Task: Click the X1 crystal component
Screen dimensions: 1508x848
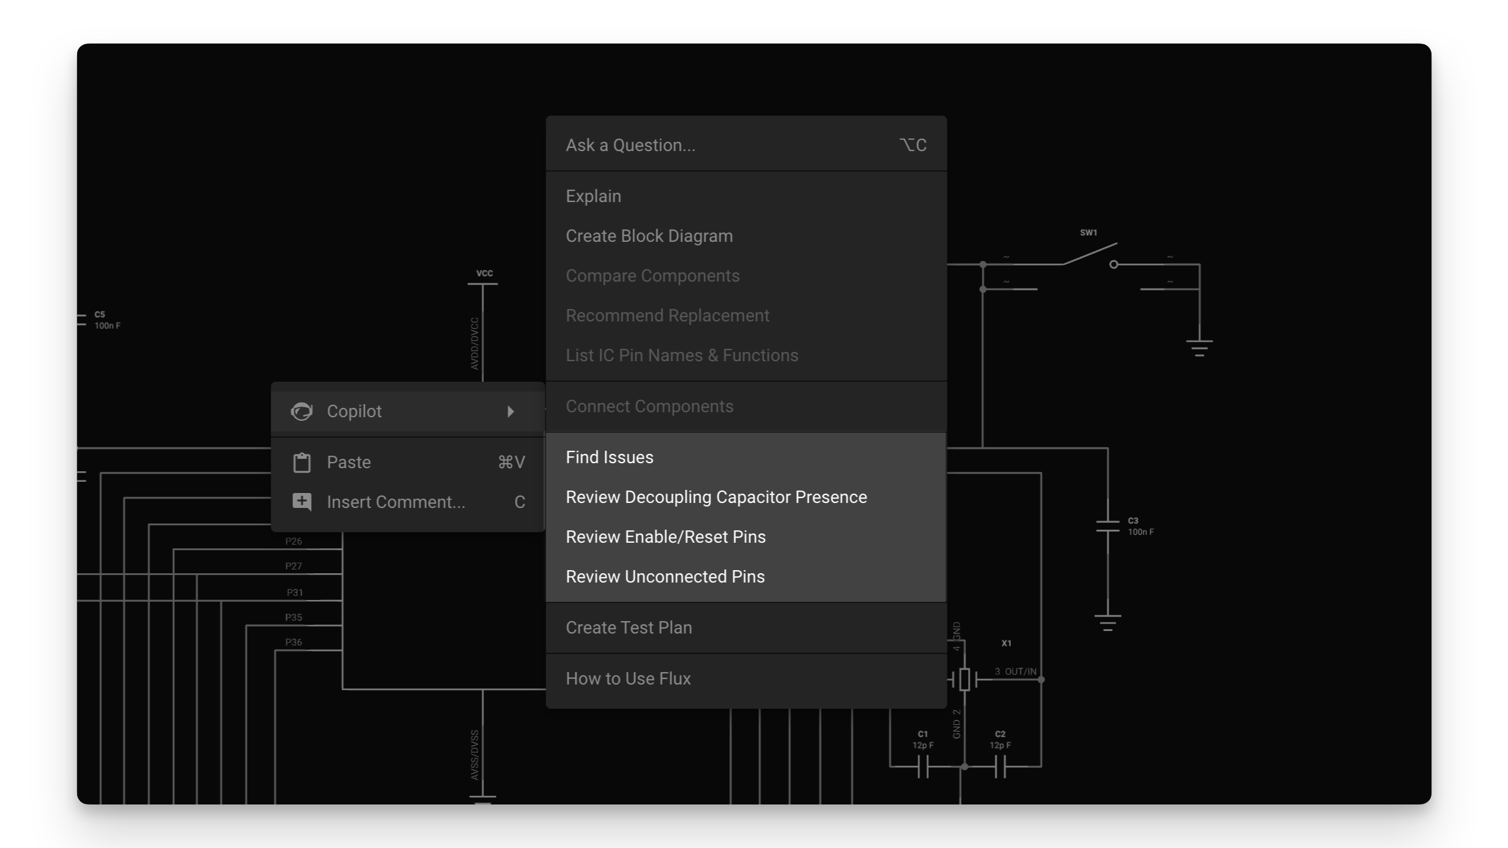Action: (965, 680)
